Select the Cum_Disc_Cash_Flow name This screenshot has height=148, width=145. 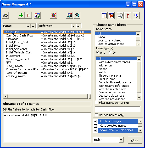[x=47, y=35]
